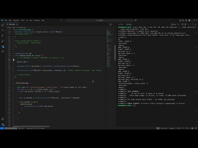
Task: Expand the Copilot dropdown chevron
Action: point(137,20)
